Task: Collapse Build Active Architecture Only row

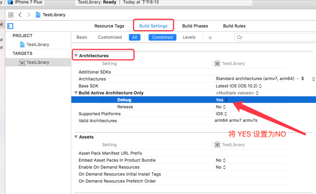Action: click(x=76, y=93)
